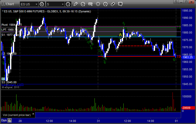Open the circled A alerts icon menu
196x124 pixels.
pos(105,4)
